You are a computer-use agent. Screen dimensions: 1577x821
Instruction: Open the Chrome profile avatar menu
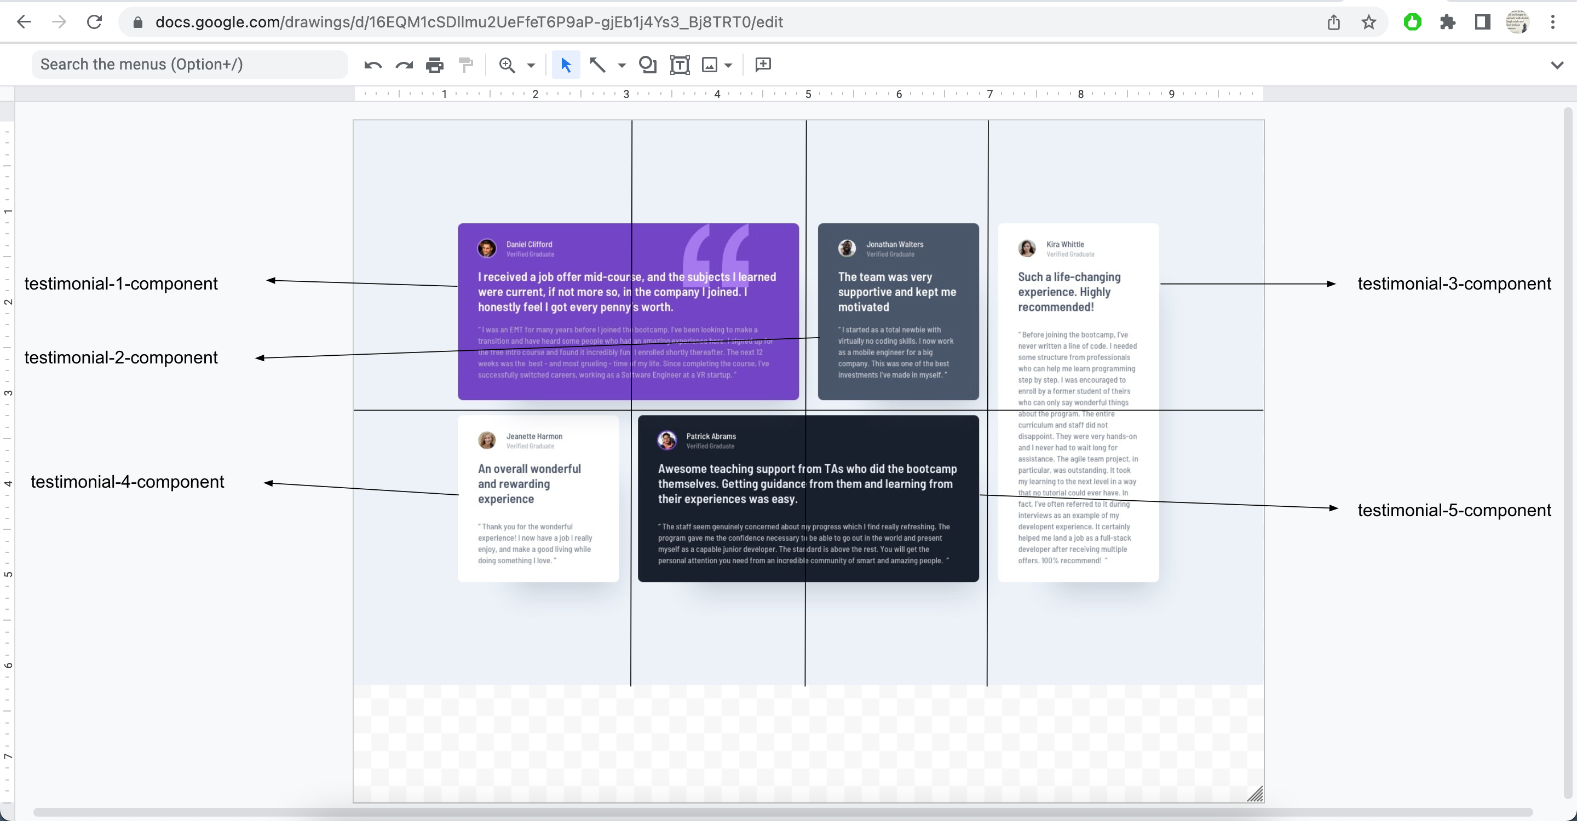pyautogui.click(x=1518, y=22)
